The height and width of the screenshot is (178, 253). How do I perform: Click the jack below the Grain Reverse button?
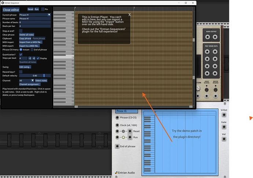(206, 96)
